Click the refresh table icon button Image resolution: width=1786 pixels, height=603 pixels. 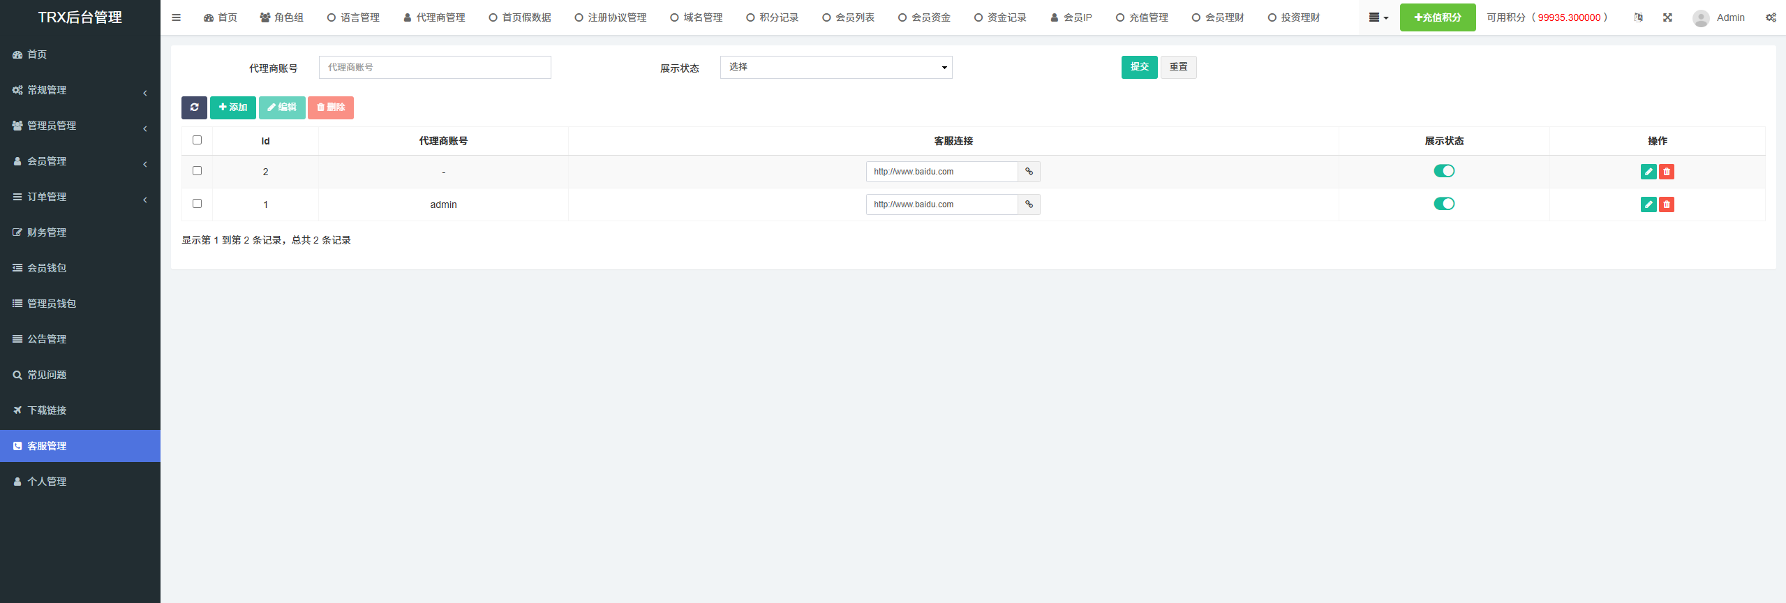coord(194,107)
